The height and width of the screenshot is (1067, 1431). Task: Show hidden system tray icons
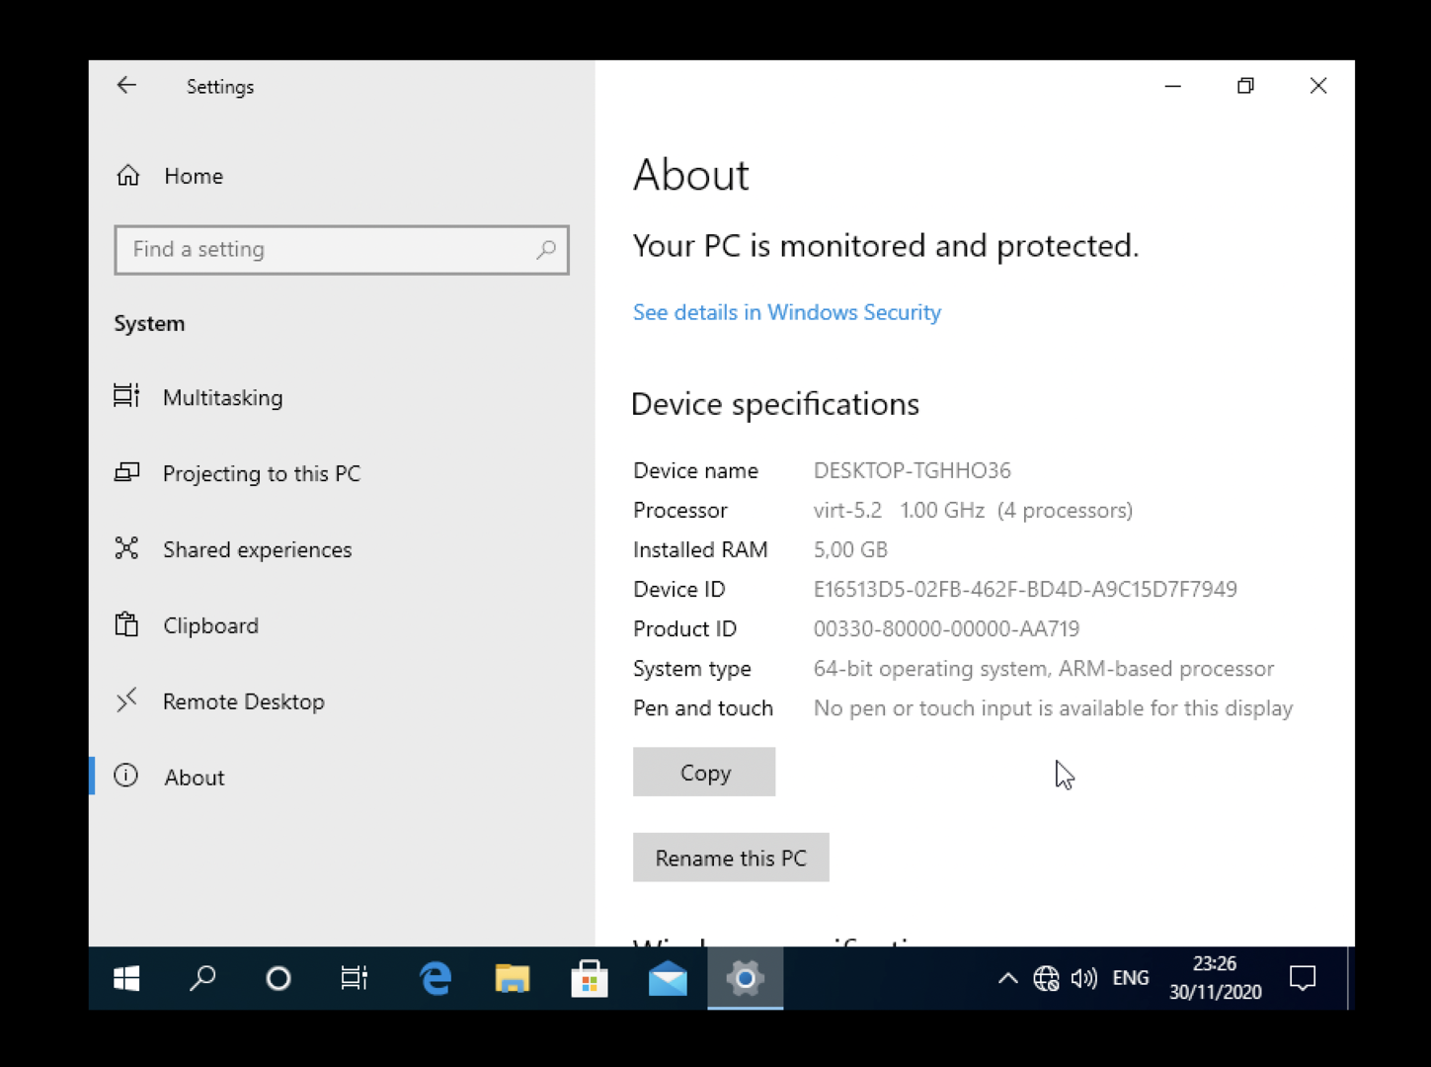(1007, 978)
